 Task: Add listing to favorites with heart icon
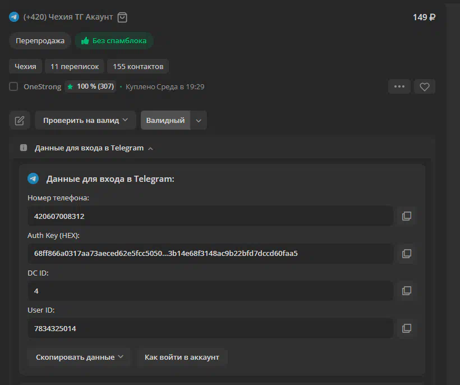coord(425,86)
